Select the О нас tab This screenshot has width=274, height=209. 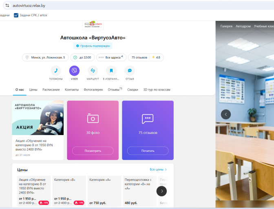[20, 90]
